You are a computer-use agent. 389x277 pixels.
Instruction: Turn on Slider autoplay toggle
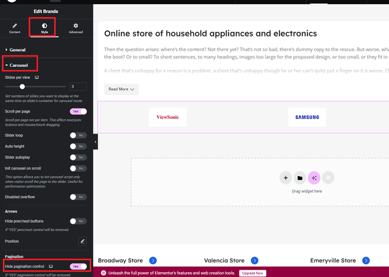[x=78, y=157]
